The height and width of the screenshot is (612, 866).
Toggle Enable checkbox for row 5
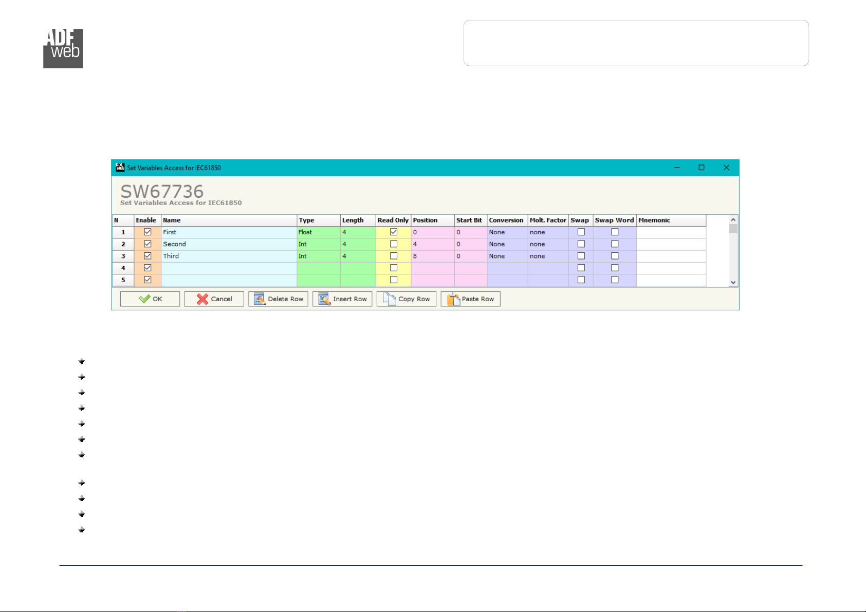coord(148,280)
